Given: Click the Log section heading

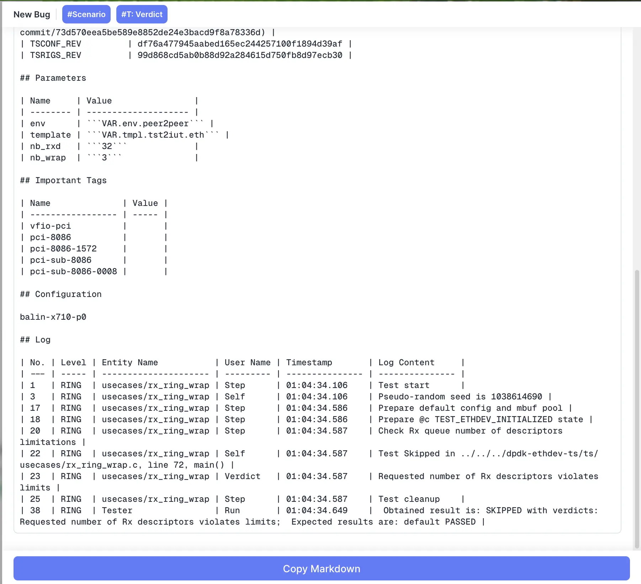Looking at the screenshot, I should 35,340.
